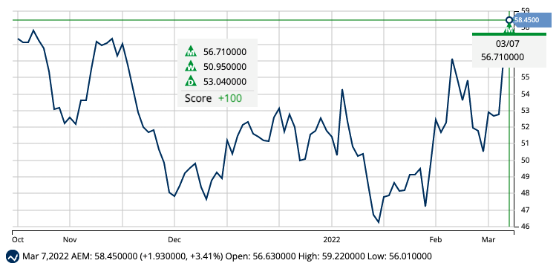Screen dimensions: 559x269
Task: Click the weekly triangle icon in legend
Action: coord(191,66)
